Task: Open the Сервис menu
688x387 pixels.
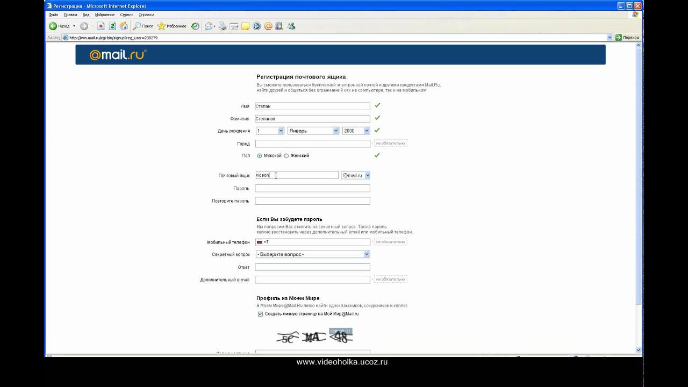Action: [127, 15]
